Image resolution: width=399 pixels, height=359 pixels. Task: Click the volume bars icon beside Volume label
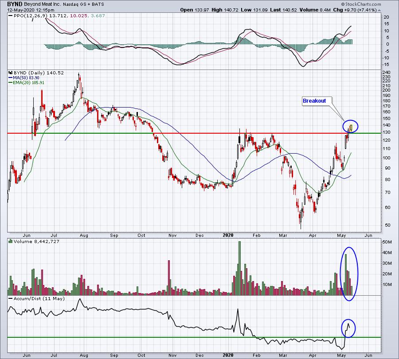(x=11, y=241)
